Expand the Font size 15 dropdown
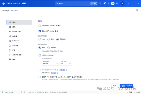The width and height of the screenshot is (141, 94). click(x=66, y=64)
